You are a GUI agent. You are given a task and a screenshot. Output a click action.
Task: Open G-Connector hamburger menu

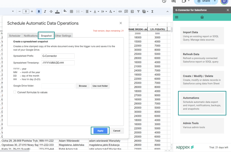tap(177, 17)
